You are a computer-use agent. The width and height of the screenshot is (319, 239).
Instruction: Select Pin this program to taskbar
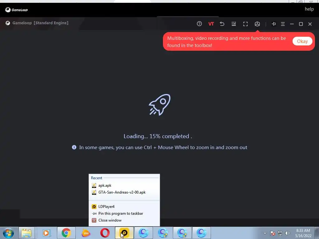coord(124,213)
